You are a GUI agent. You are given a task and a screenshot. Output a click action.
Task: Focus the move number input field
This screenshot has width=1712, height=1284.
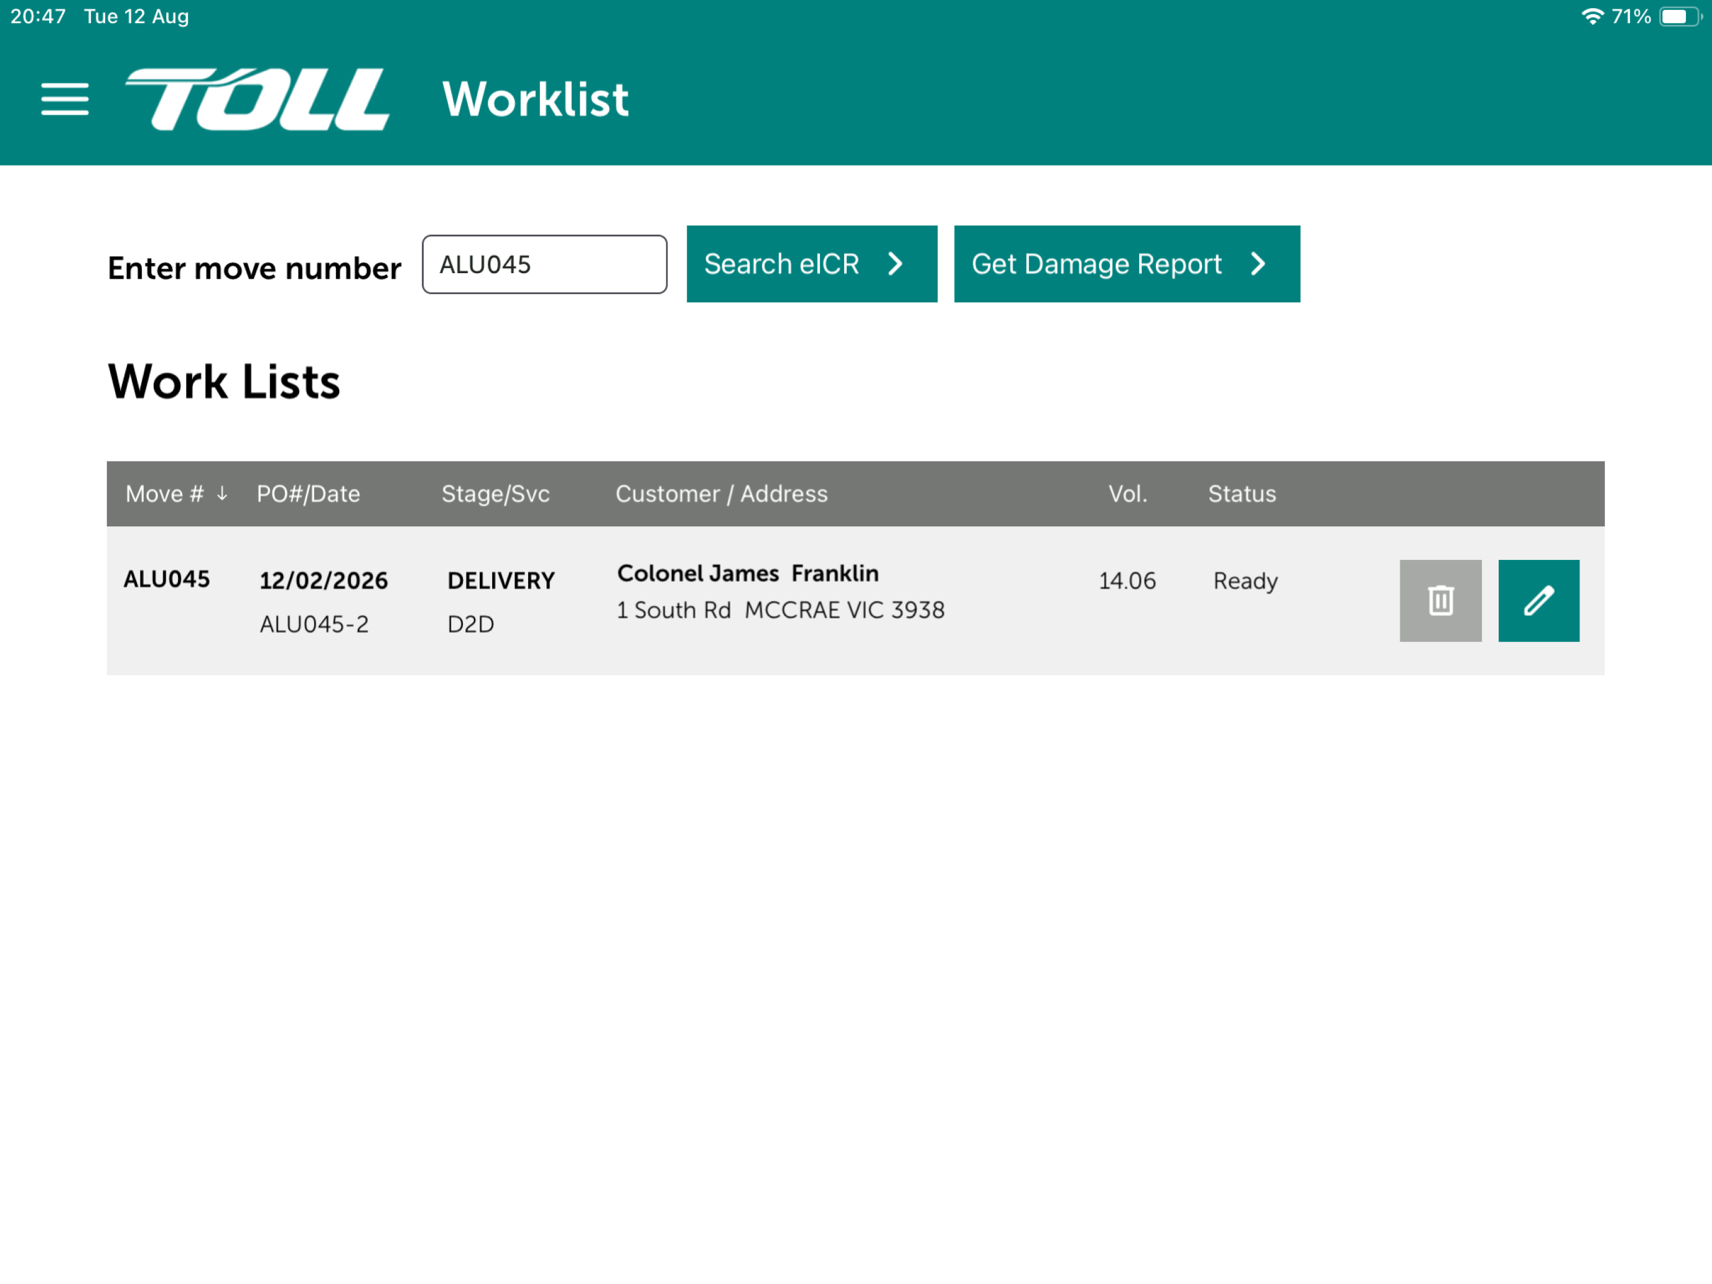(544, 264)
